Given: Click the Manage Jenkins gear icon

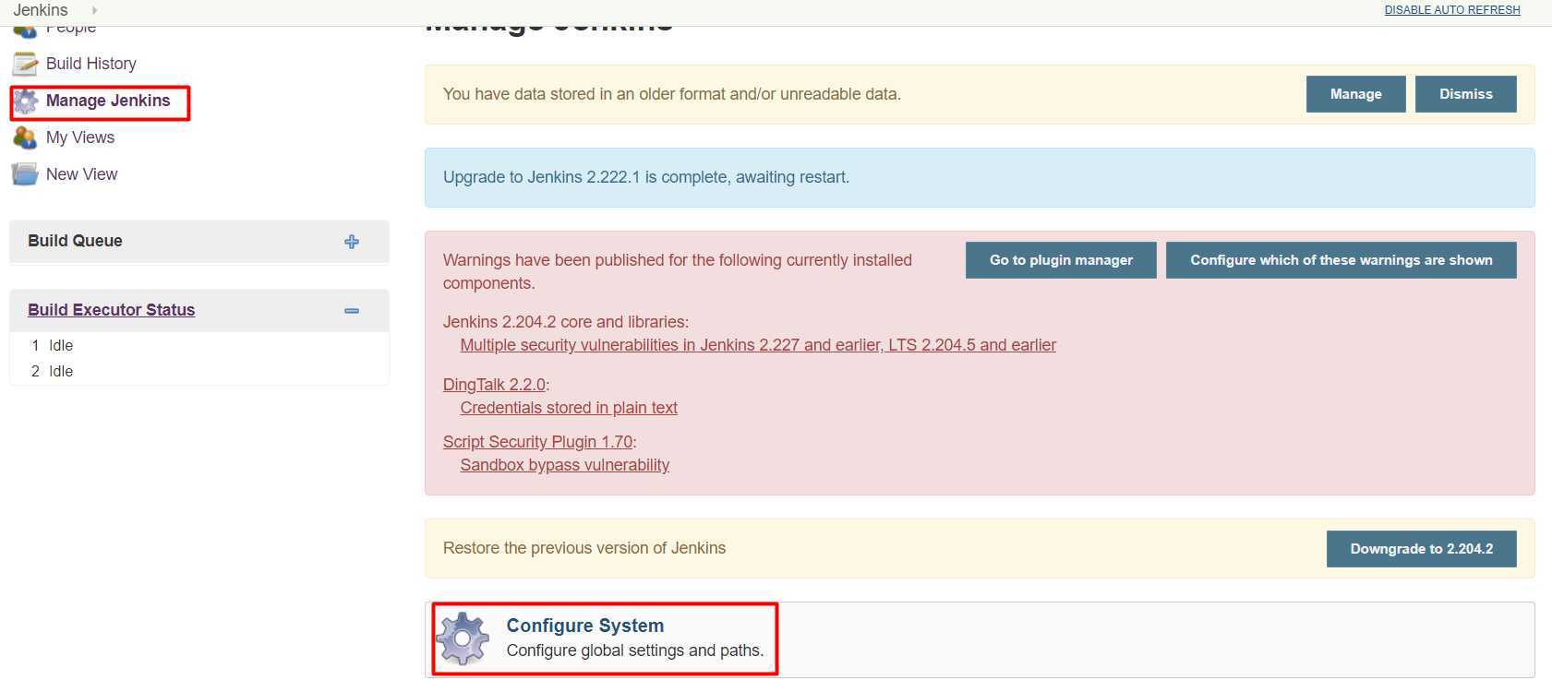Looking at the screenshot, I should pyautogui.click(x=26, y=101).
